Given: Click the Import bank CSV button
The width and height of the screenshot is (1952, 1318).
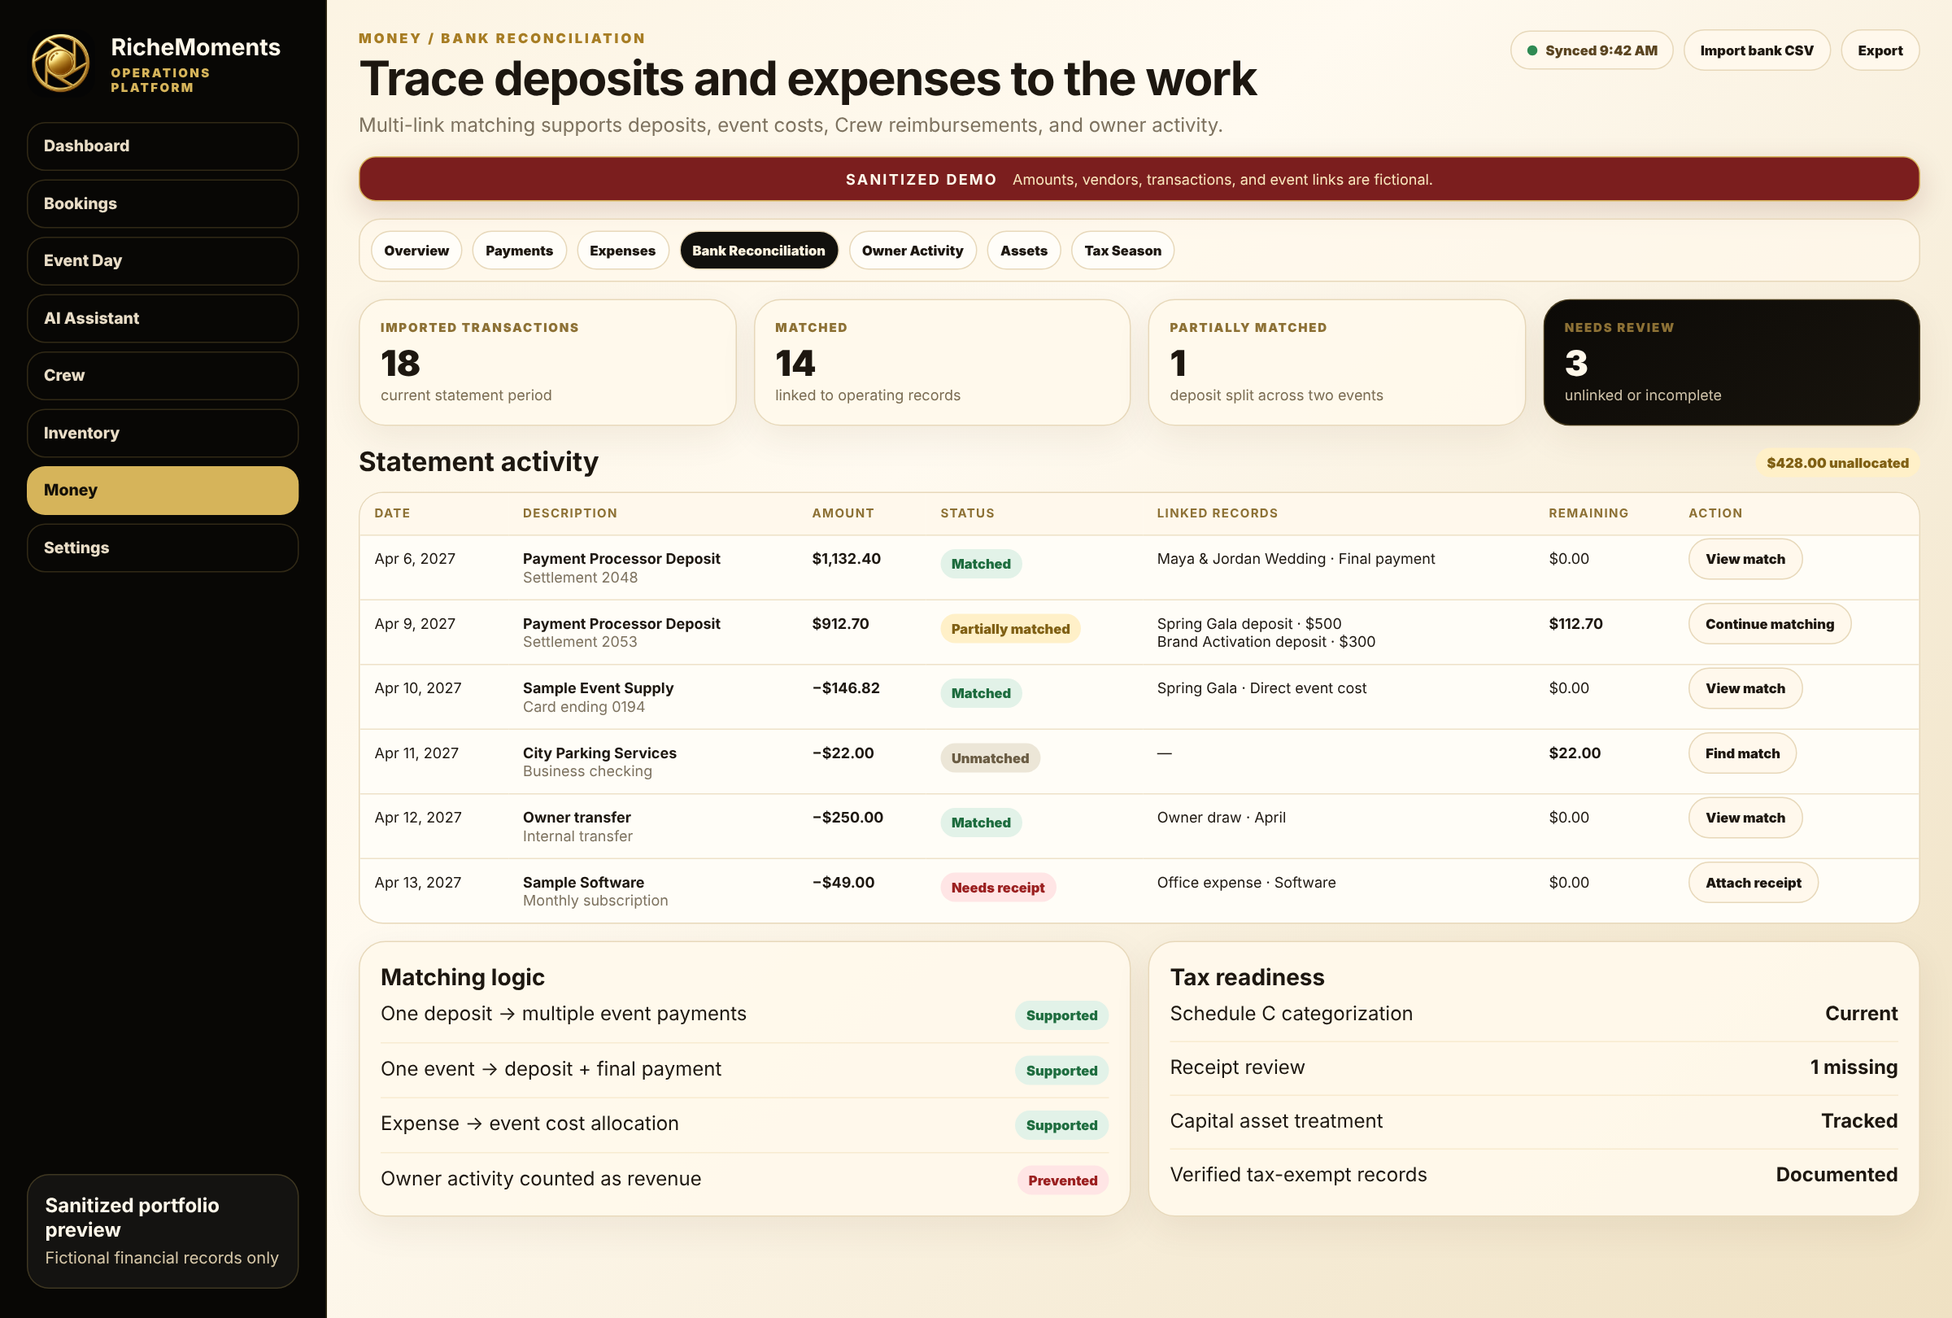Looking at the screenshot, I should click(1756, 50).
